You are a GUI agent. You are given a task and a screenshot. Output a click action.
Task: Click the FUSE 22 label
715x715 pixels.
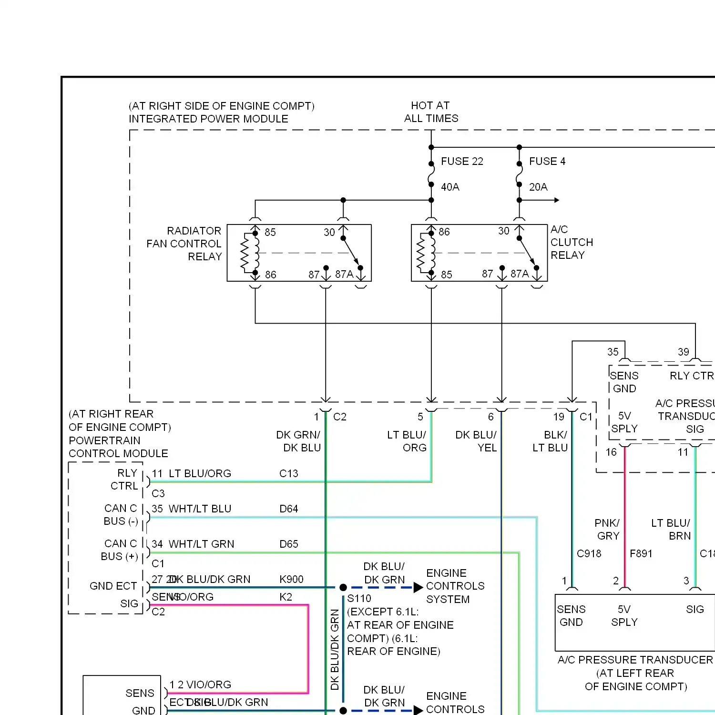[462, 162]
